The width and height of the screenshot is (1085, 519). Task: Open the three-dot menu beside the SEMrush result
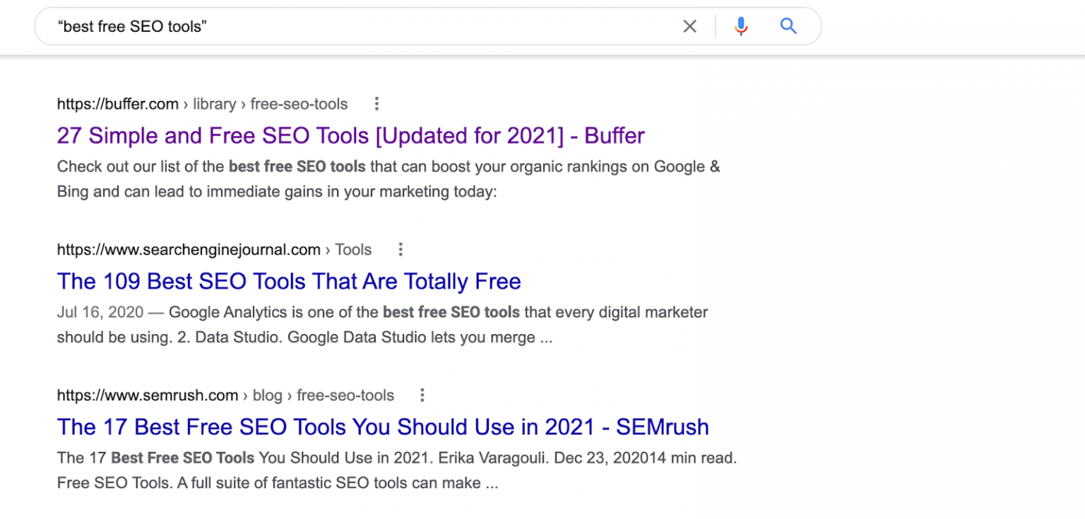[422, 395]
